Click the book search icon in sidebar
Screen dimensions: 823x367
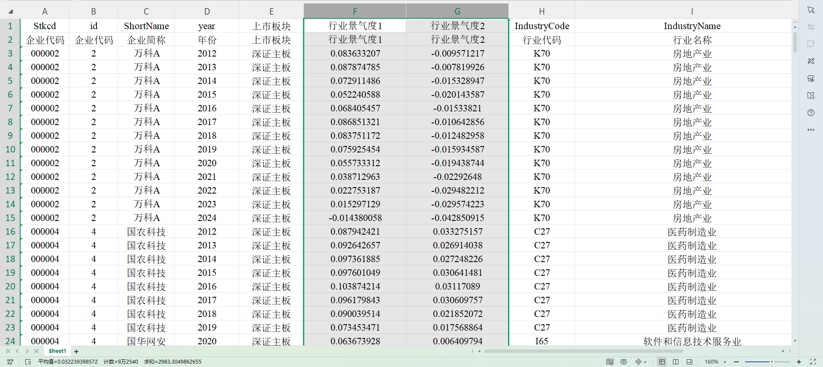[x=811, y=95]
